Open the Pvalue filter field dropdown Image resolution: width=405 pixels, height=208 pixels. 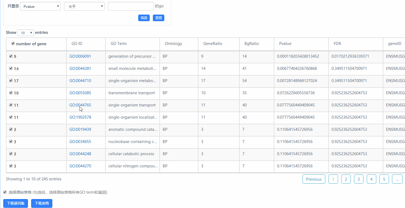tap(40, 6)
